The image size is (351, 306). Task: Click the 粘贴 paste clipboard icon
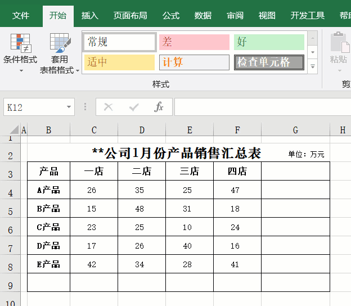point(339,42)
